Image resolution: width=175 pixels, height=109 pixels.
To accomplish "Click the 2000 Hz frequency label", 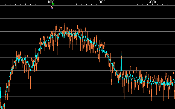I will click(x=102, y=2).
